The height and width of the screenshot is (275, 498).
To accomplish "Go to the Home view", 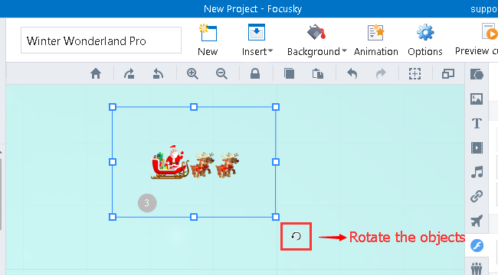I will click(96, 74).
